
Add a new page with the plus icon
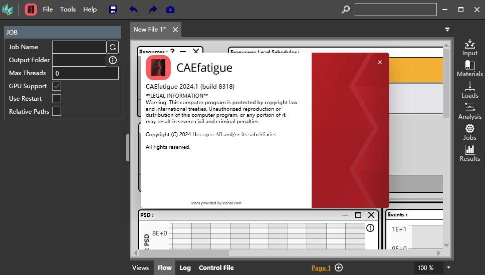[339, 267]
